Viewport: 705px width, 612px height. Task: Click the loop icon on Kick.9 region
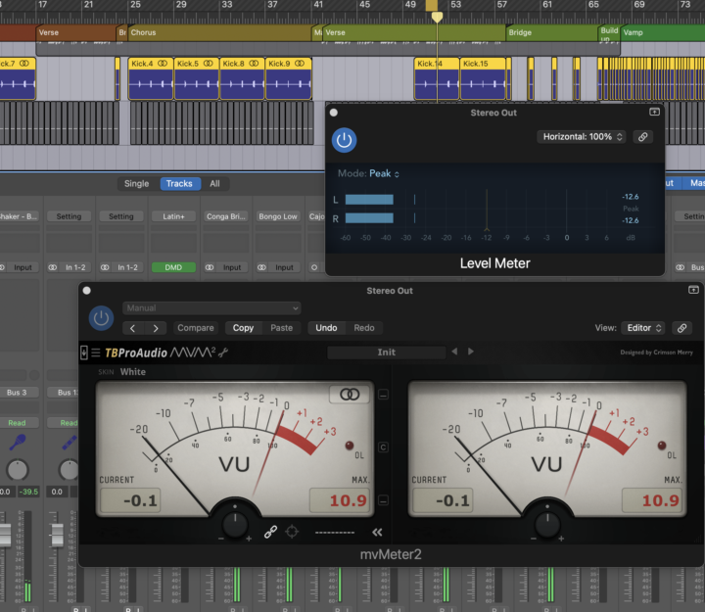tap(300, 64)
